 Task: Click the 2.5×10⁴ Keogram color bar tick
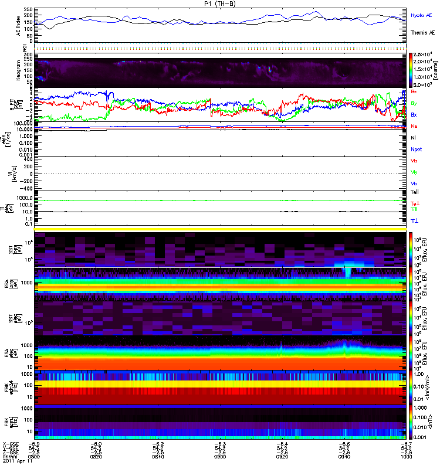coord(422,55)
